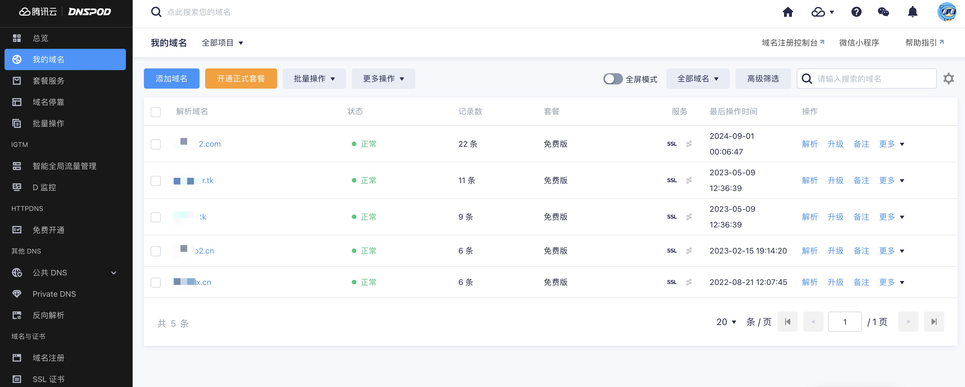965x387 pixels.
Task: Click the magnifier icon in domain search box
Action: (807, 79)
